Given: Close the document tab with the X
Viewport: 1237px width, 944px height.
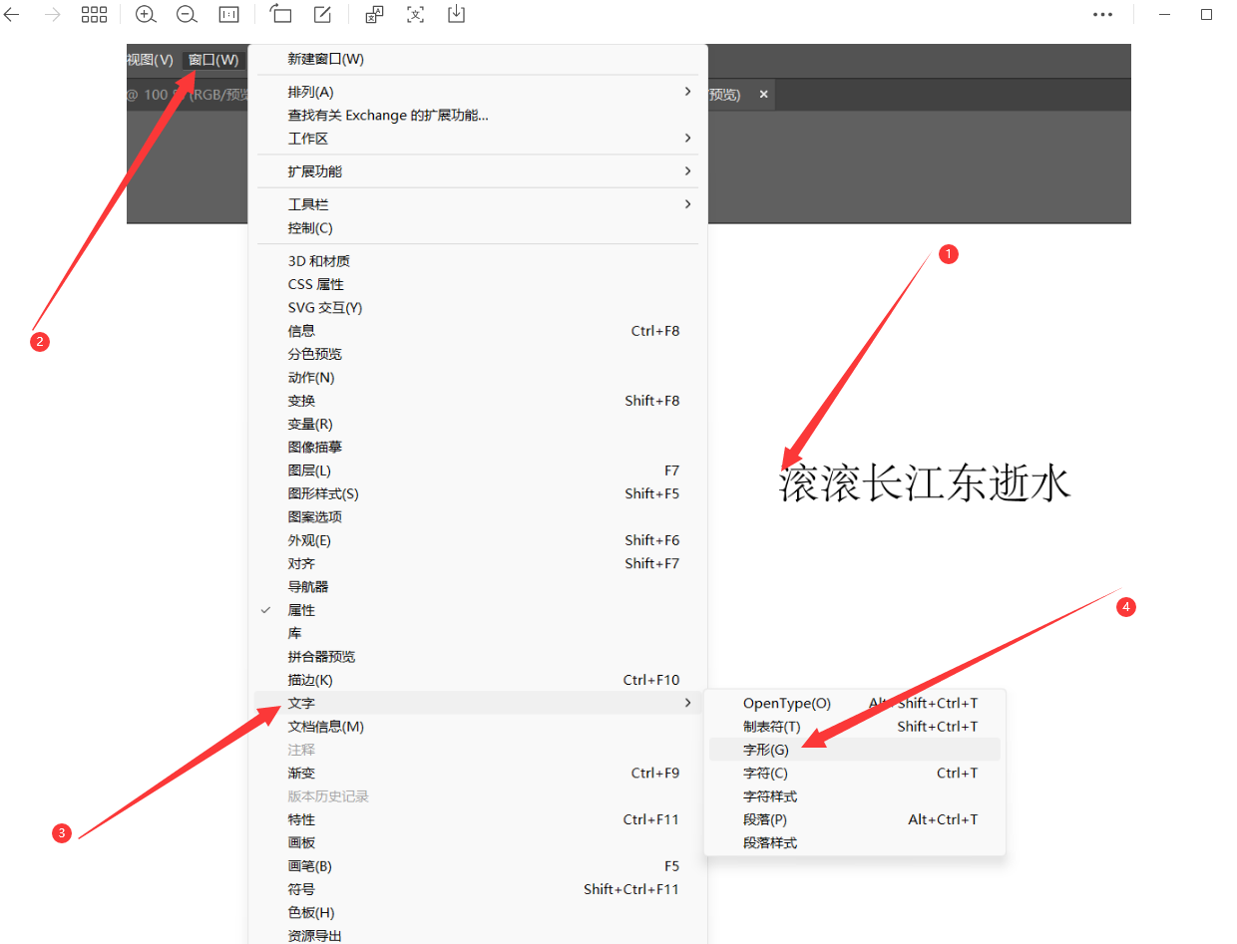Looking at the screenshot, I should (x=764, y=94).
